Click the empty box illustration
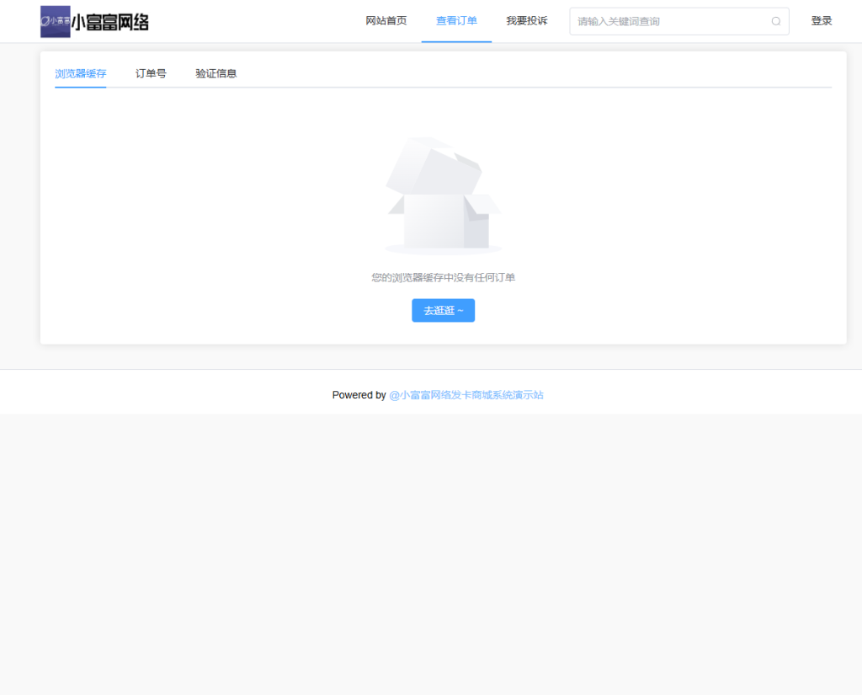This screenshot has width=862, height=695. 443,194
